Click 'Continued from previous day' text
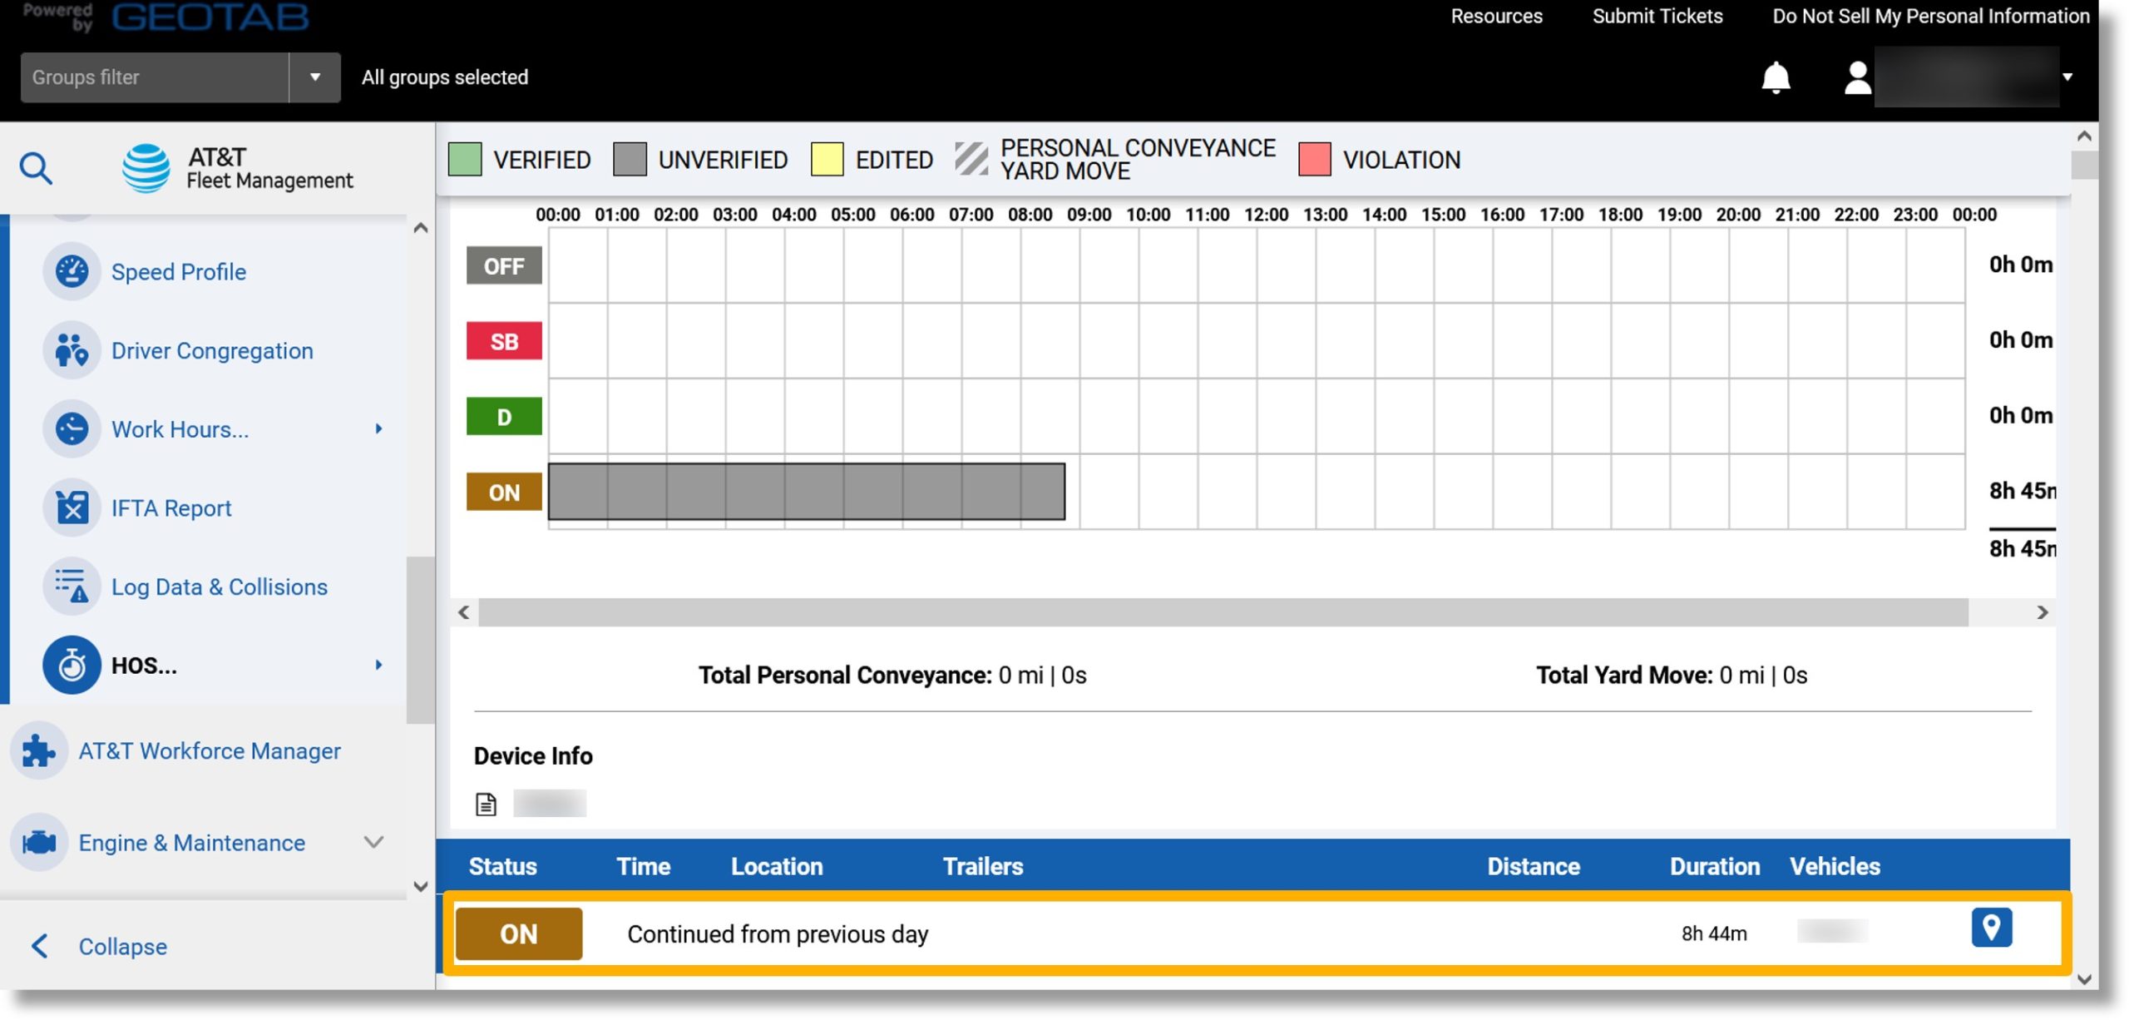Screen dimensions: 2129x1020 778,934
